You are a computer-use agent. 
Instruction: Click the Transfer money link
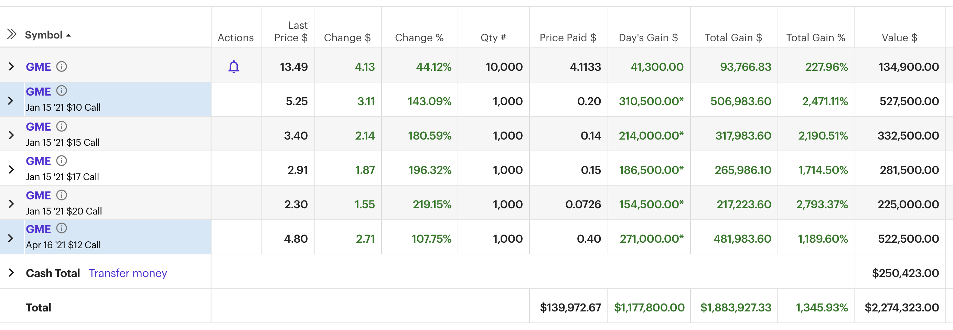pyautogui.click(x=128, y=273)
